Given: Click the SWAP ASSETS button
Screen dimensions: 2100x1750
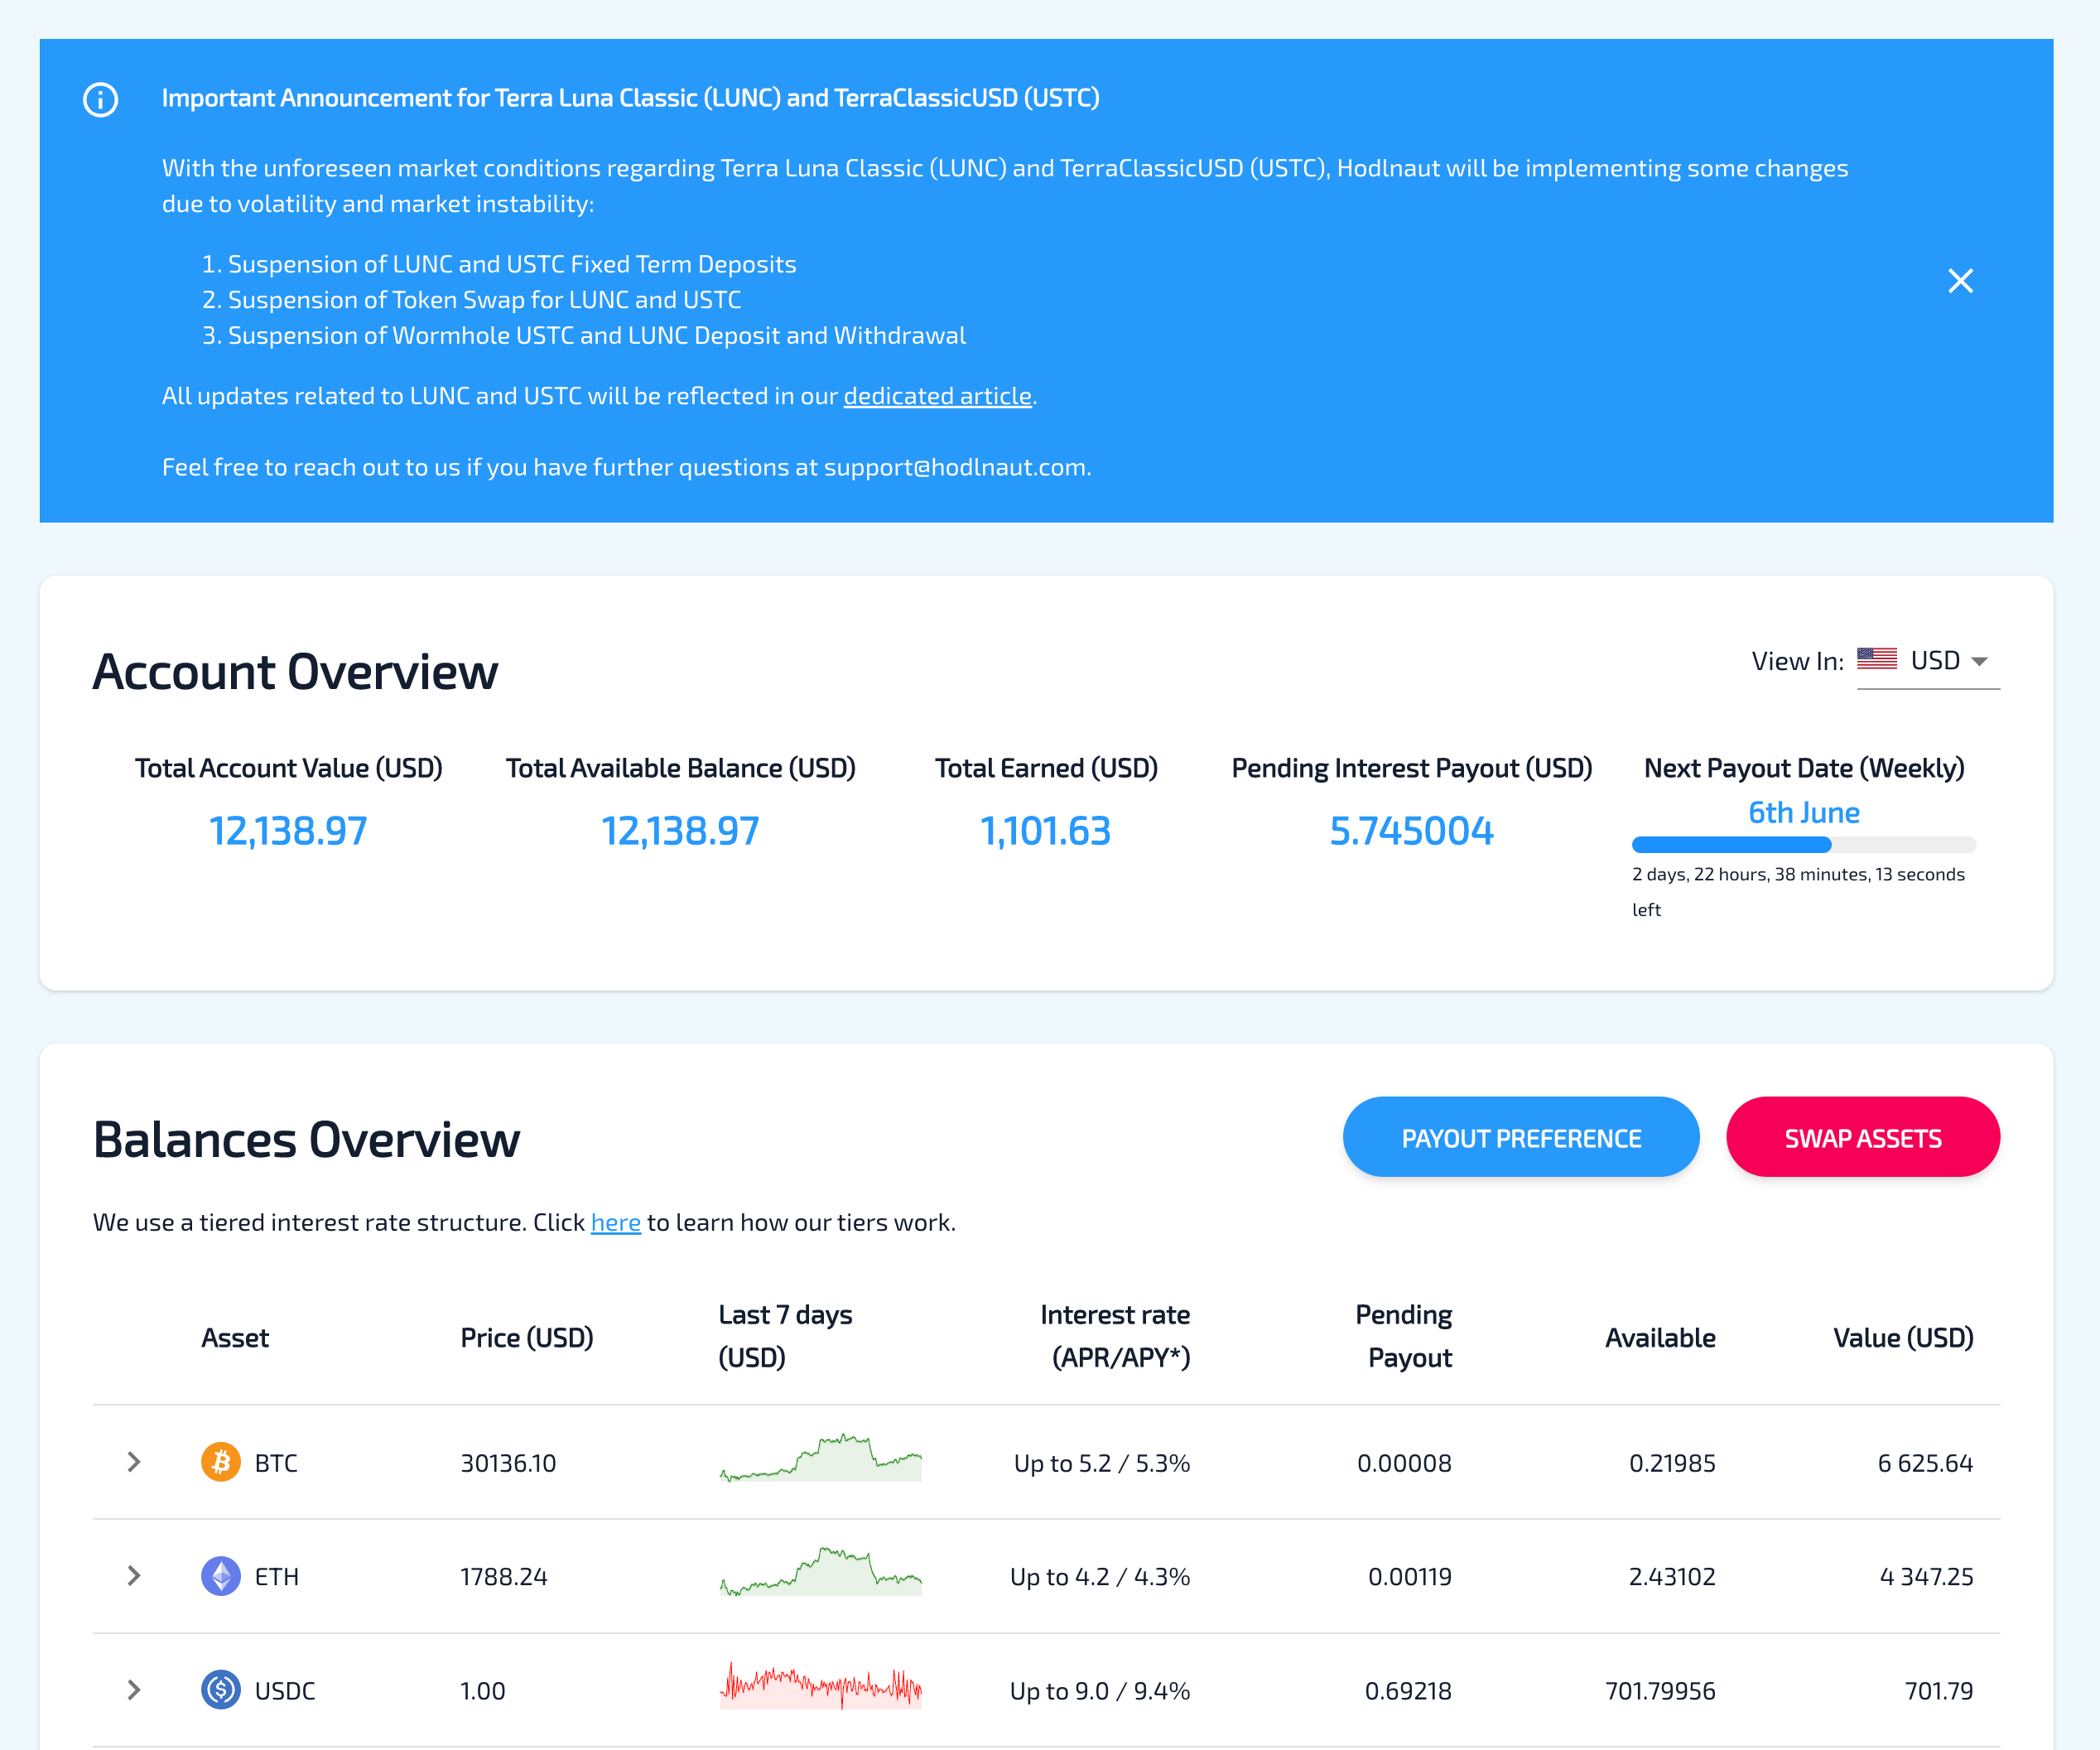Looking at the screenshot, I should point(1862,1138).
